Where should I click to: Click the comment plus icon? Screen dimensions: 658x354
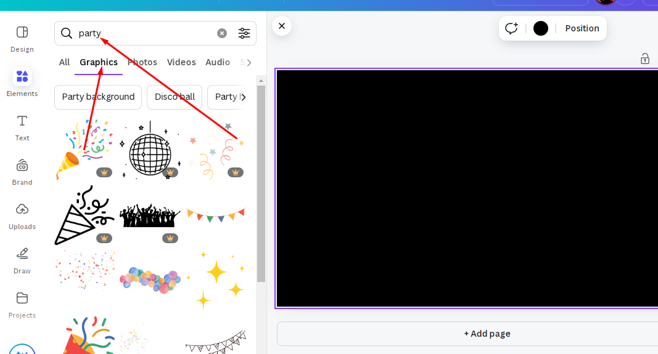pyautogui.click(x=511, y=28)
